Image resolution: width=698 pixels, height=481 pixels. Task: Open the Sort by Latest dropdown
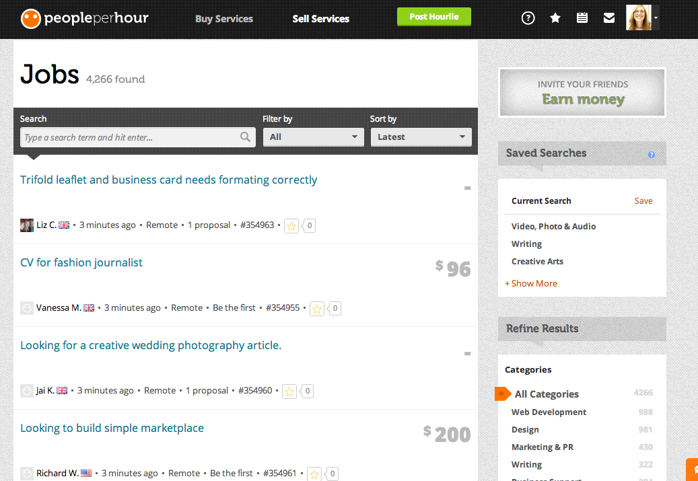point(421,137)
